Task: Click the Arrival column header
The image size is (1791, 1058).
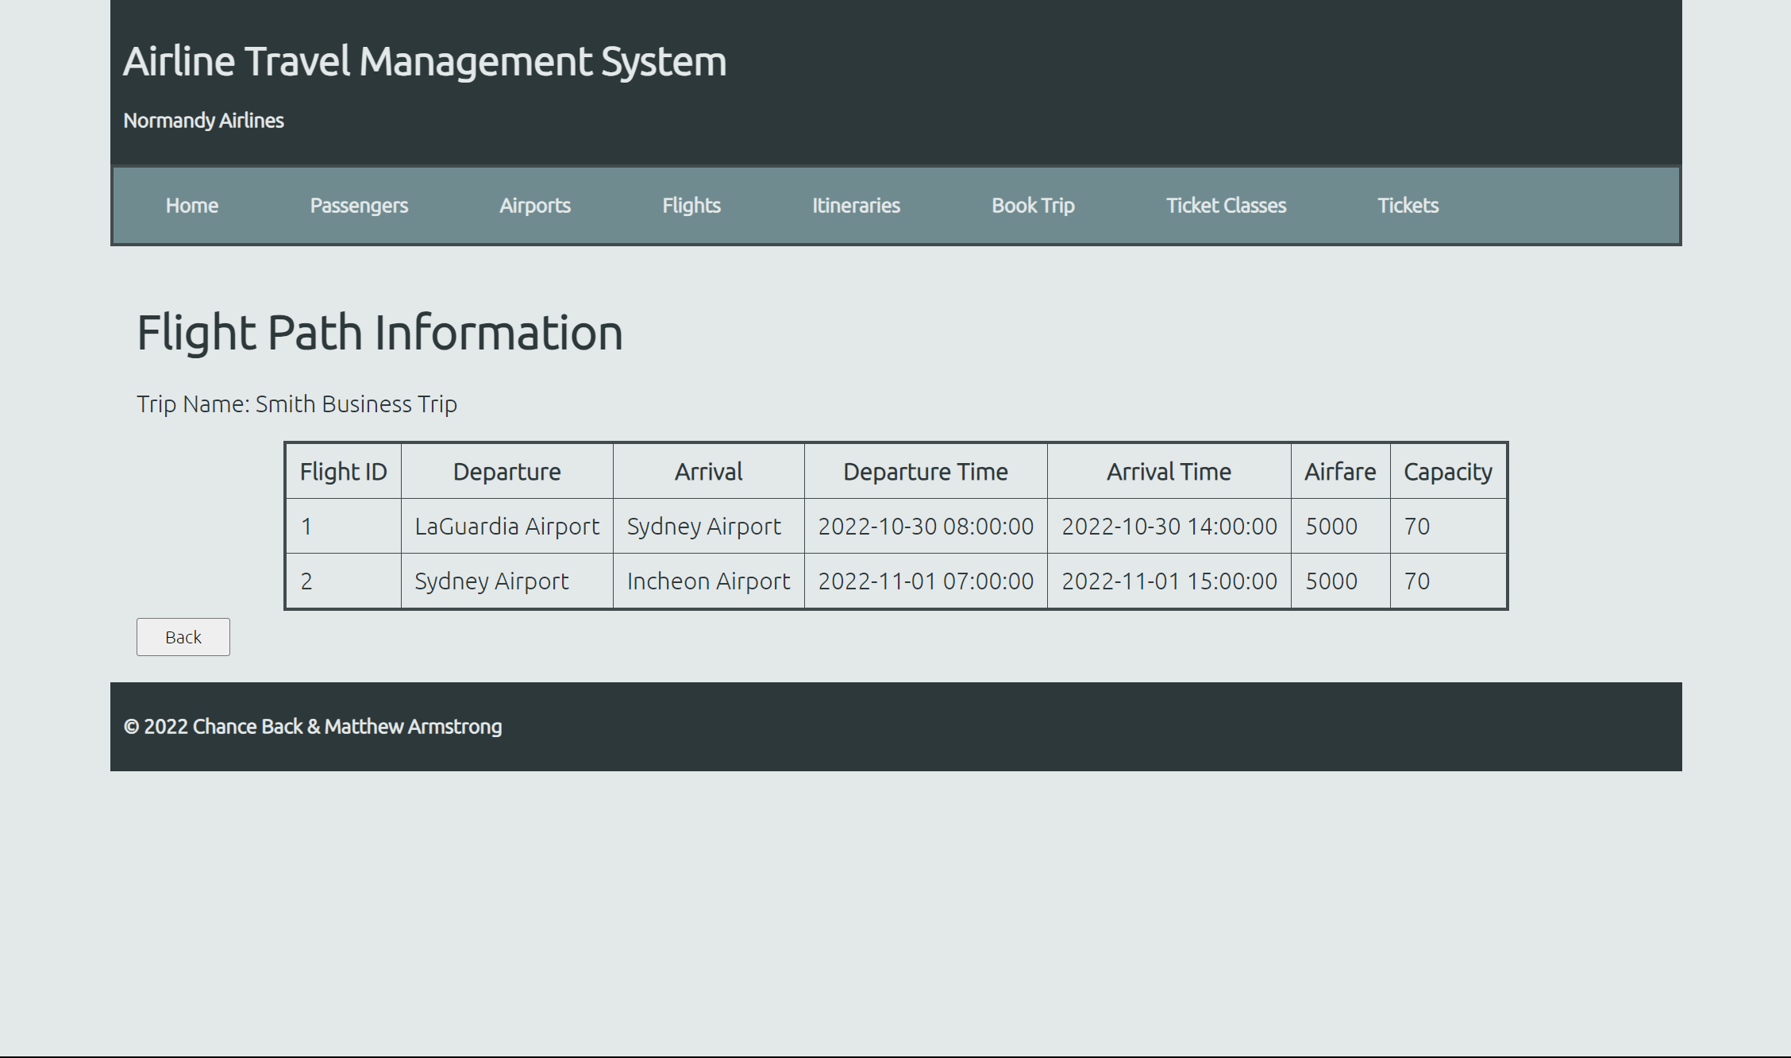Action: [x=706, y=471]
